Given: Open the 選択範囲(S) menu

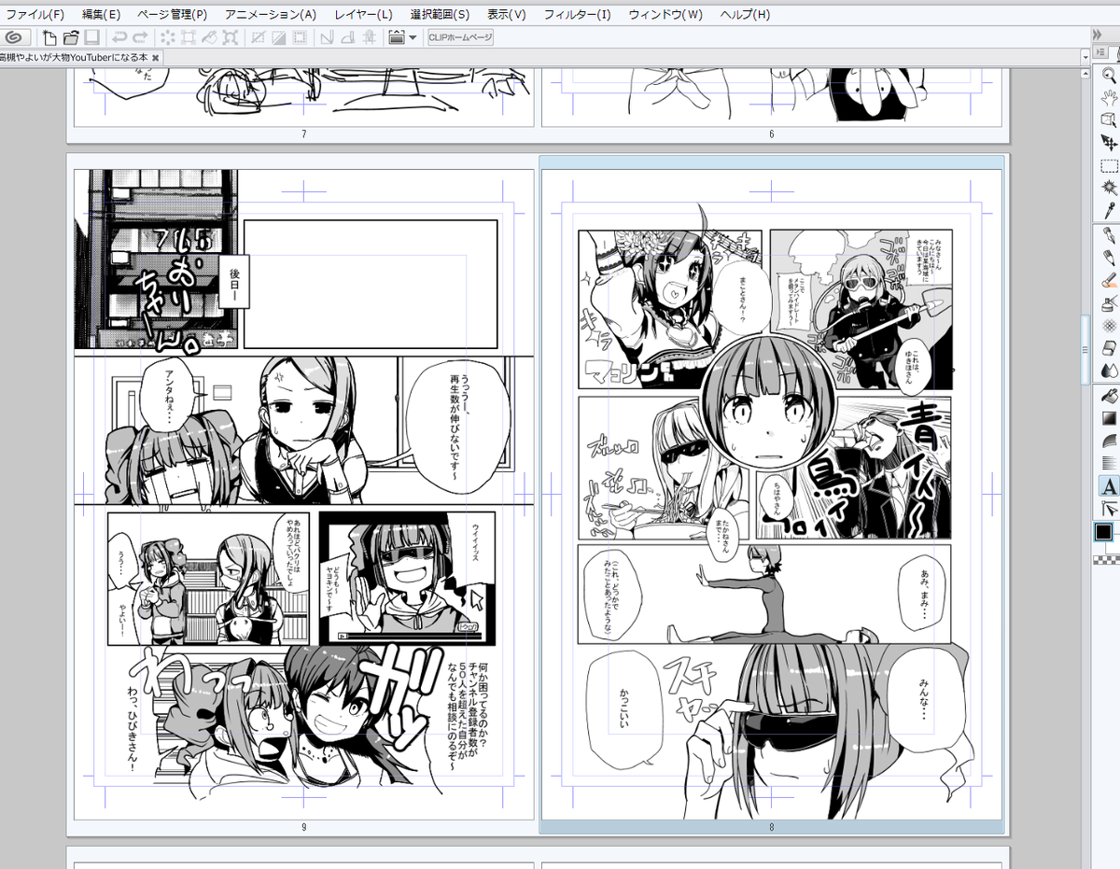Looking at the screenshot, I should pos(440,14).
